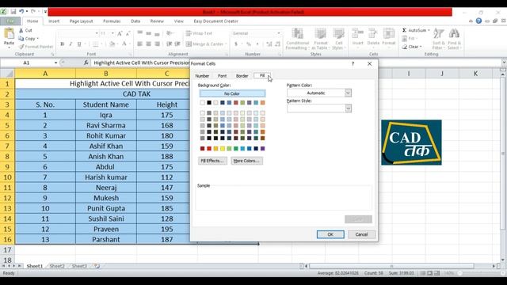Click the Save icon in quick access toolbar
The height and width of the screenshot is (285, 507).
(13, 12)
